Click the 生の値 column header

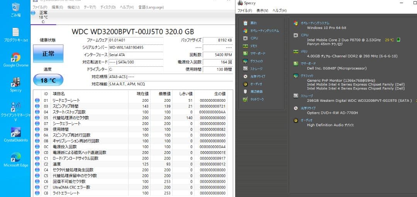211,94
